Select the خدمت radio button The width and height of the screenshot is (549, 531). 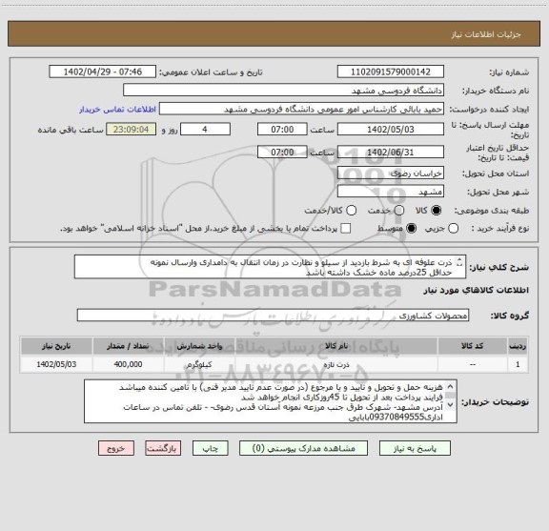pos(399,211)
